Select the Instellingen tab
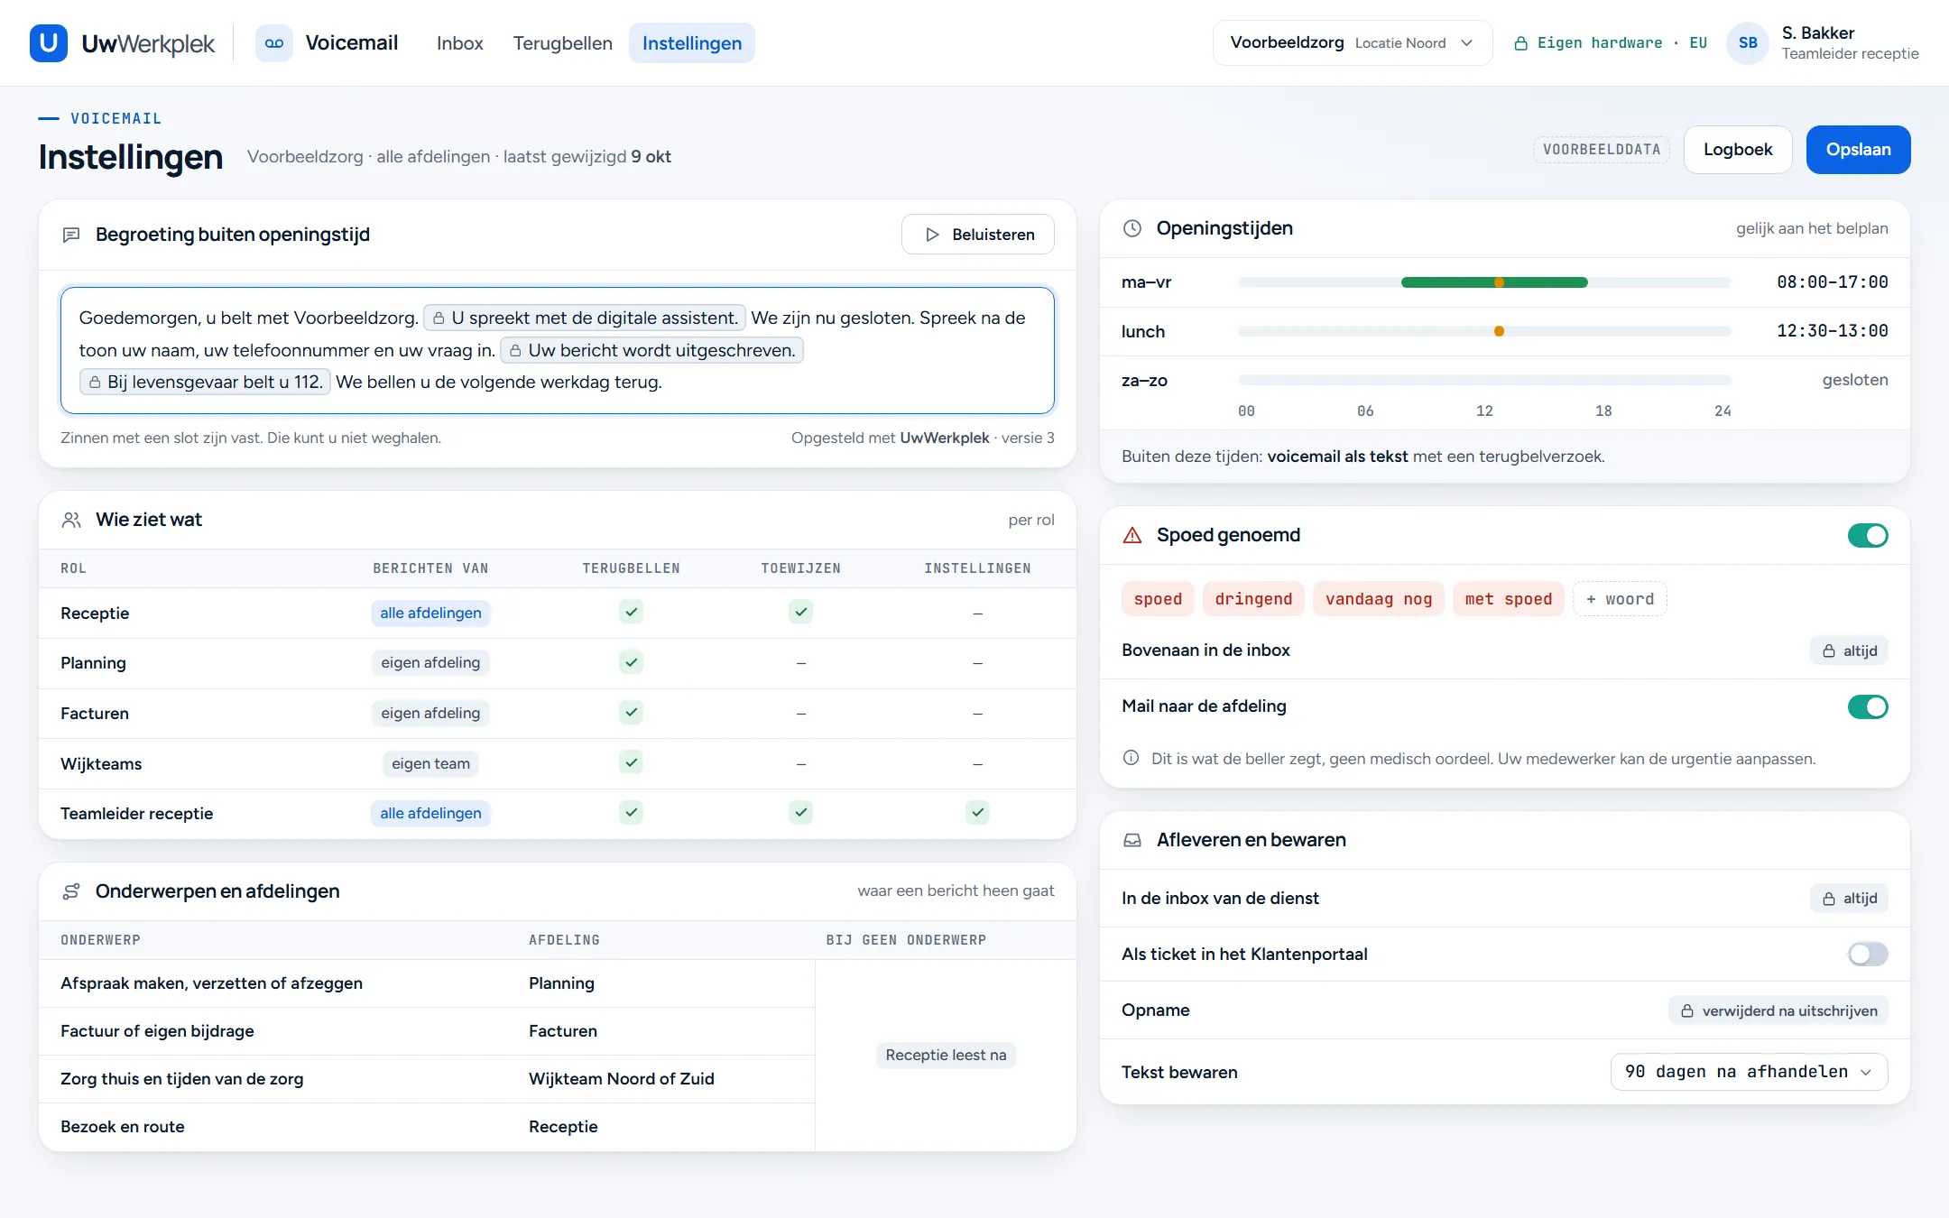 coord(691,43)
